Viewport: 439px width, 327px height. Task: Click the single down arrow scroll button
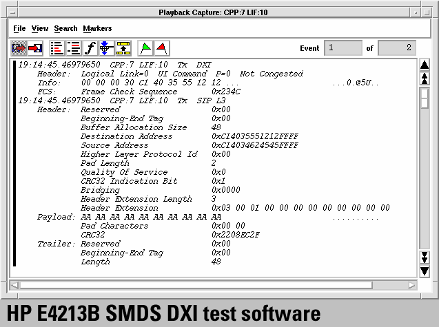pyautogui.click(x=425, y=271)
